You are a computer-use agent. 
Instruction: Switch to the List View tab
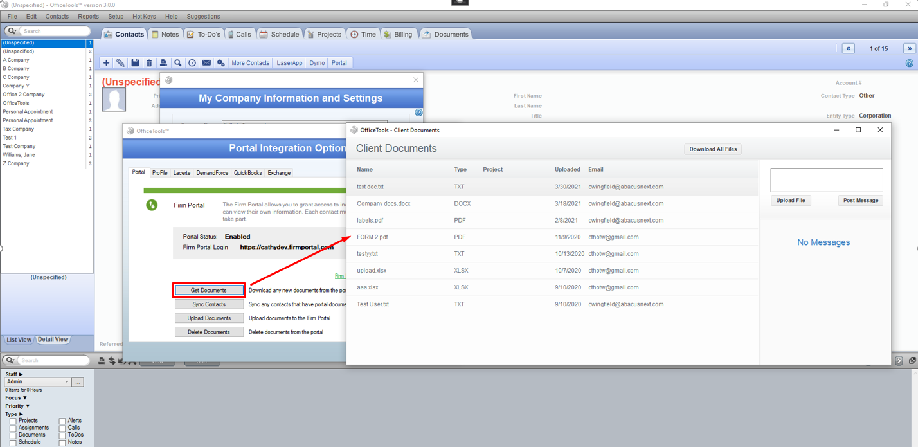point(19,340)
